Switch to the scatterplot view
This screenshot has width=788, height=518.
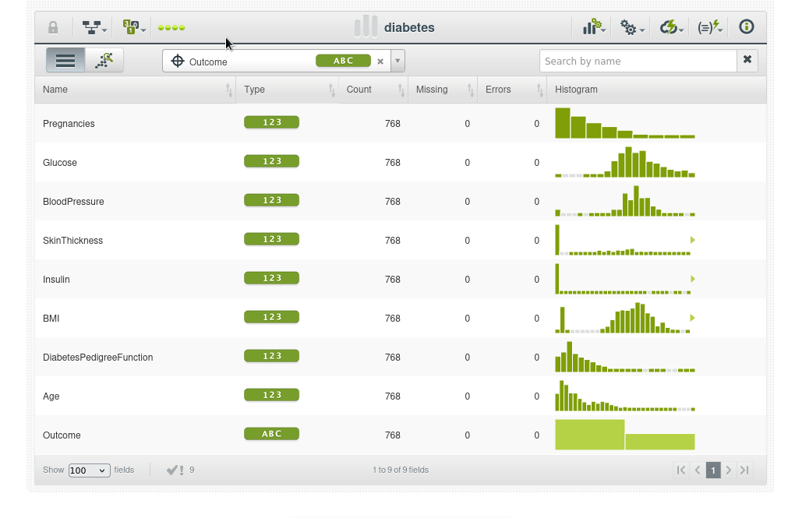pos(104,61)
